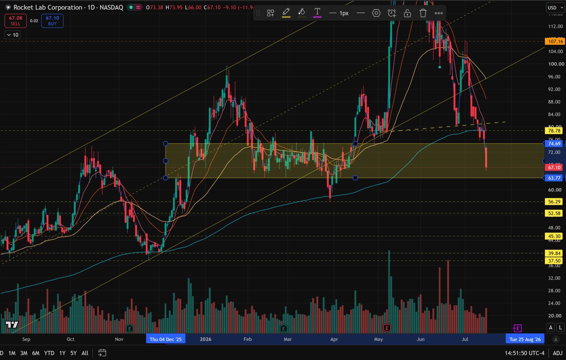Select the 39.84 yellow price label
This screenshot has height=360, width=566.
[554, 253]
